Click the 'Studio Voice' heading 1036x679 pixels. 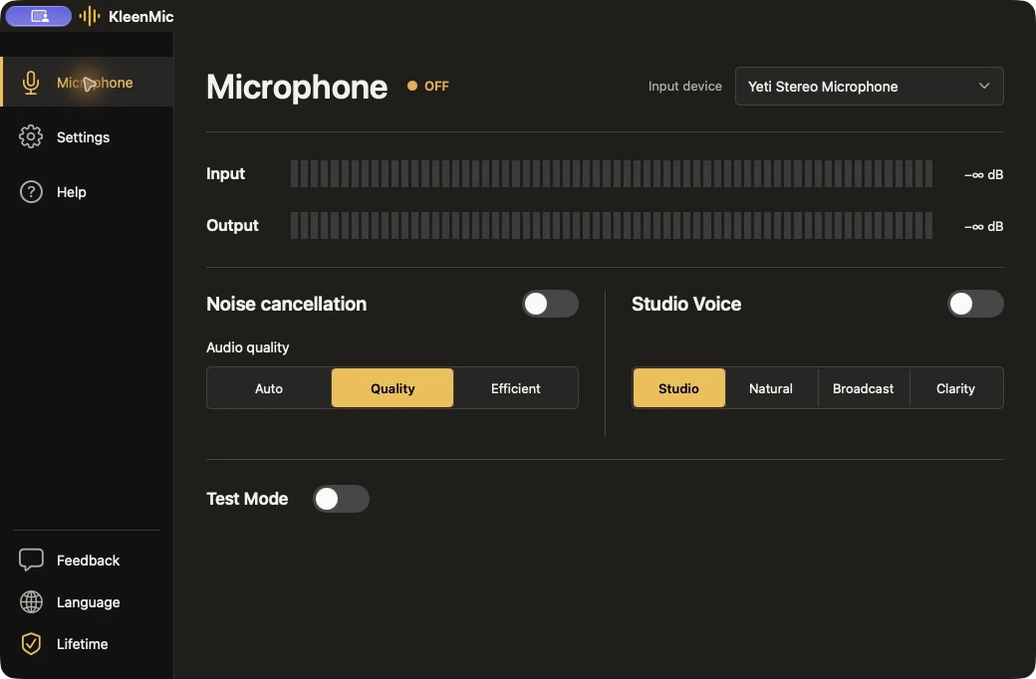(685, 304)
